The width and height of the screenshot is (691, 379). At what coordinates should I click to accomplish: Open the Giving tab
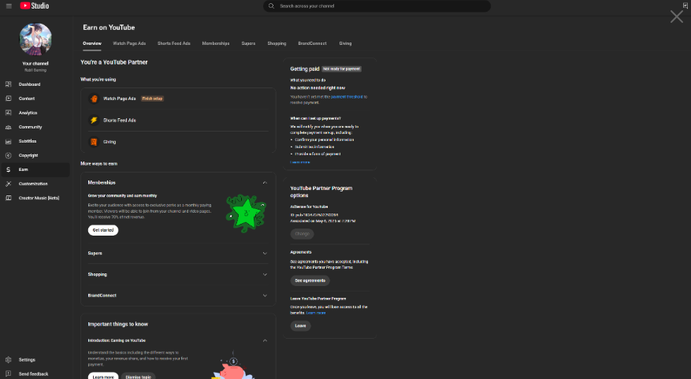pyautogui.click(x=345, y=43)
